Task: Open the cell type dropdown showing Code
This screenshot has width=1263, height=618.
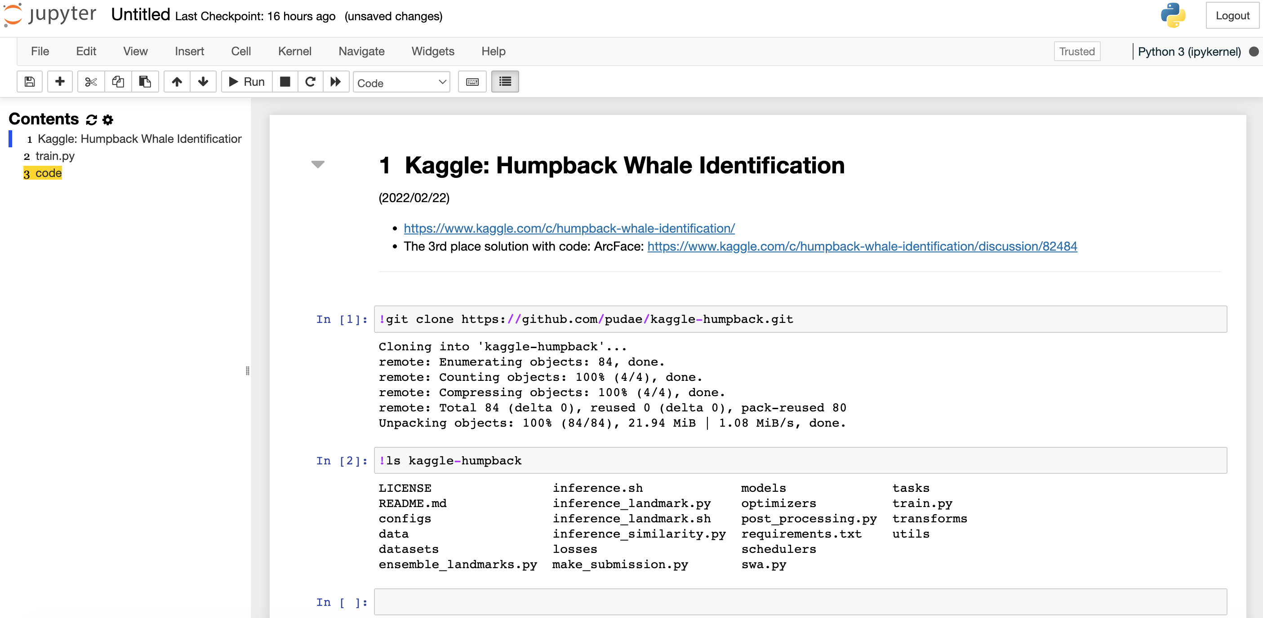Action: pos(401,82)
